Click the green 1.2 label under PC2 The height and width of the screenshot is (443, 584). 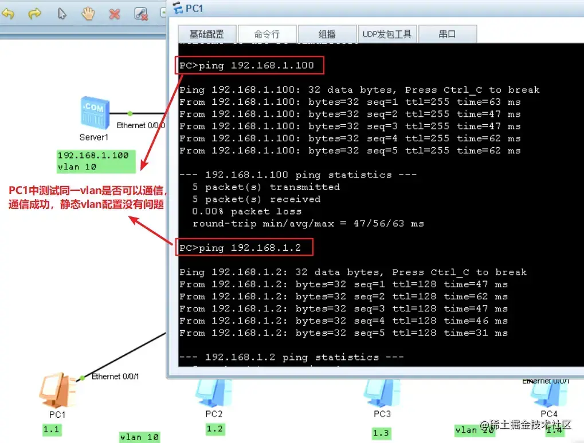pos(215,429)
